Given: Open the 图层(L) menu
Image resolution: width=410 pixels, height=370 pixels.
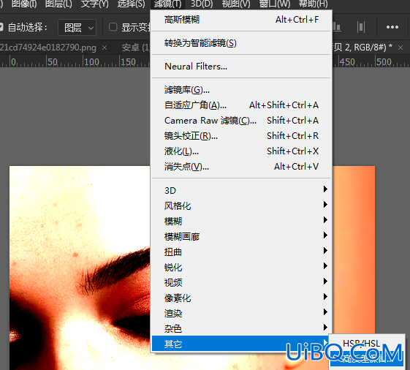Looking at the screenshot, I should coord(58,4).
